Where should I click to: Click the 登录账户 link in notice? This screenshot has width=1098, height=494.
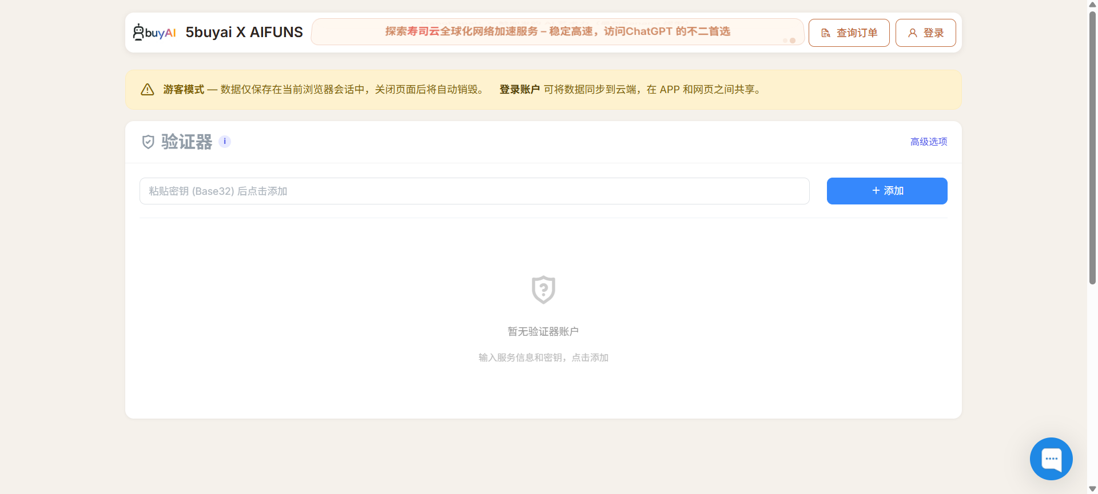[x=519, y=90]
